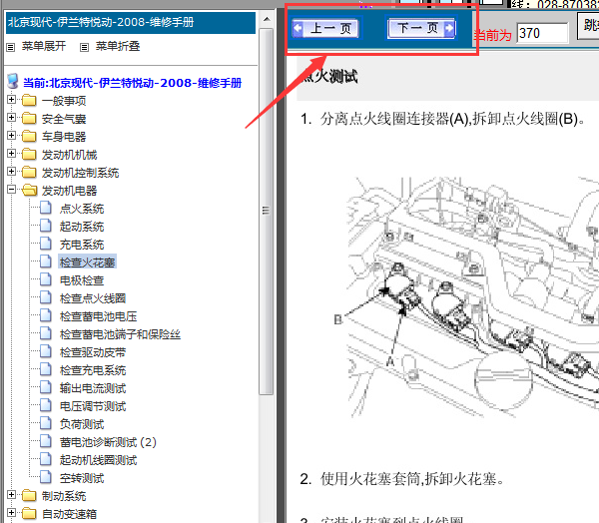Go to previous page with 上一页 button

click(x=325, y=28)
